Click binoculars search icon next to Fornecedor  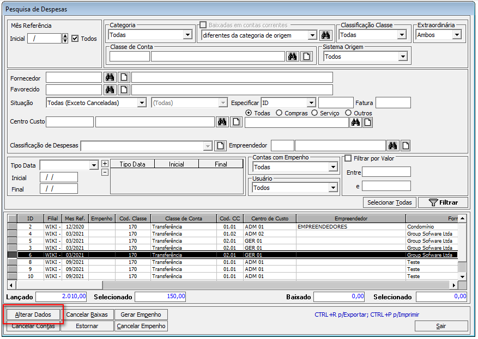pos(110,77)
